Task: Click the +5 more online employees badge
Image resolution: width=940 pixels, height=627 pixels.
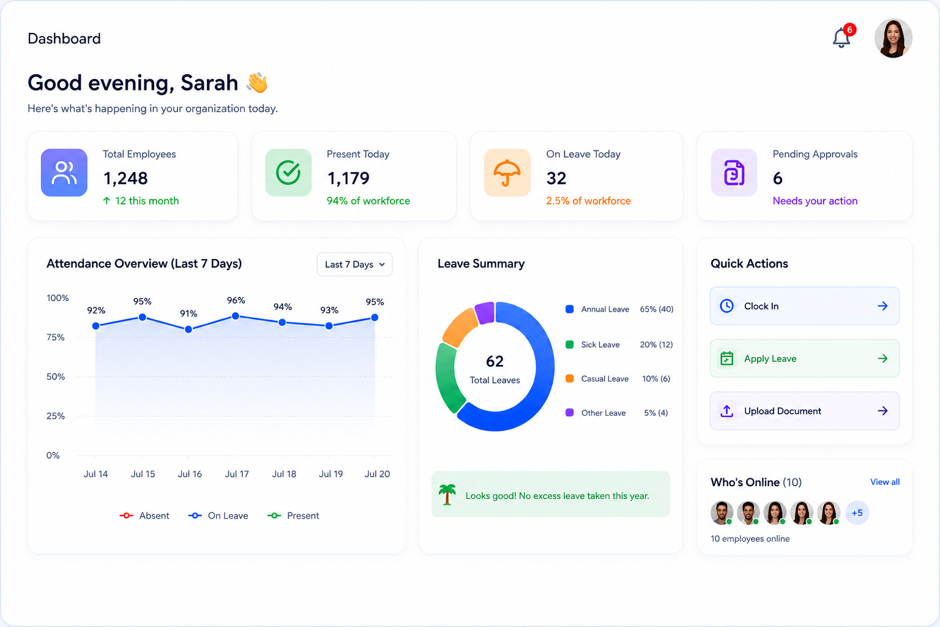Action: (857, 513)
